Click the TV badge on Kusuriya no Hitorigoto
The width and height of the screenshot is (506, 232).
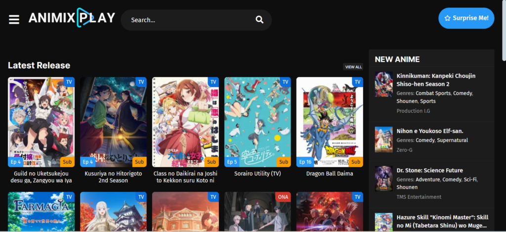click(141, 82)
